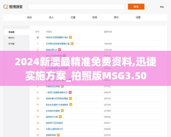Image resolution: width=171 pixels, height=137 pixels.
Task: Switch to the 找人 tab
Action: 51,18
